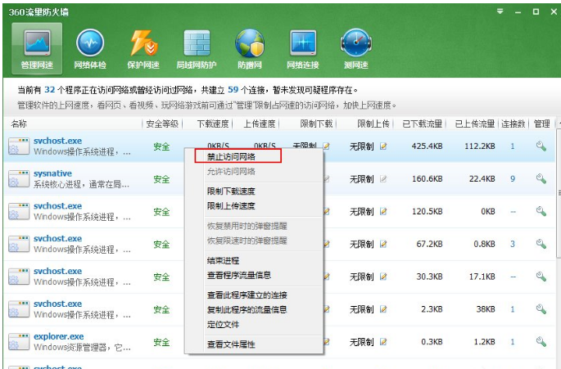561x369 pixels.
Task: Edit upload limit for svchost.exe with 2.3KB
Action: (x=383, y=309)
